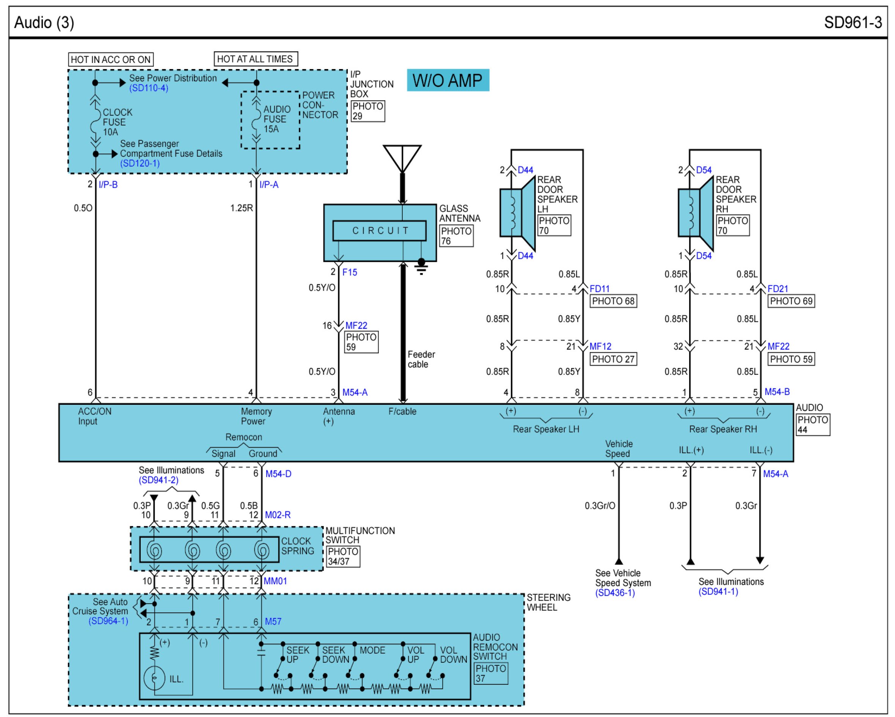
Task: Open PHOTO 34/37 for multifunction switch
Action: coord(343,556)
